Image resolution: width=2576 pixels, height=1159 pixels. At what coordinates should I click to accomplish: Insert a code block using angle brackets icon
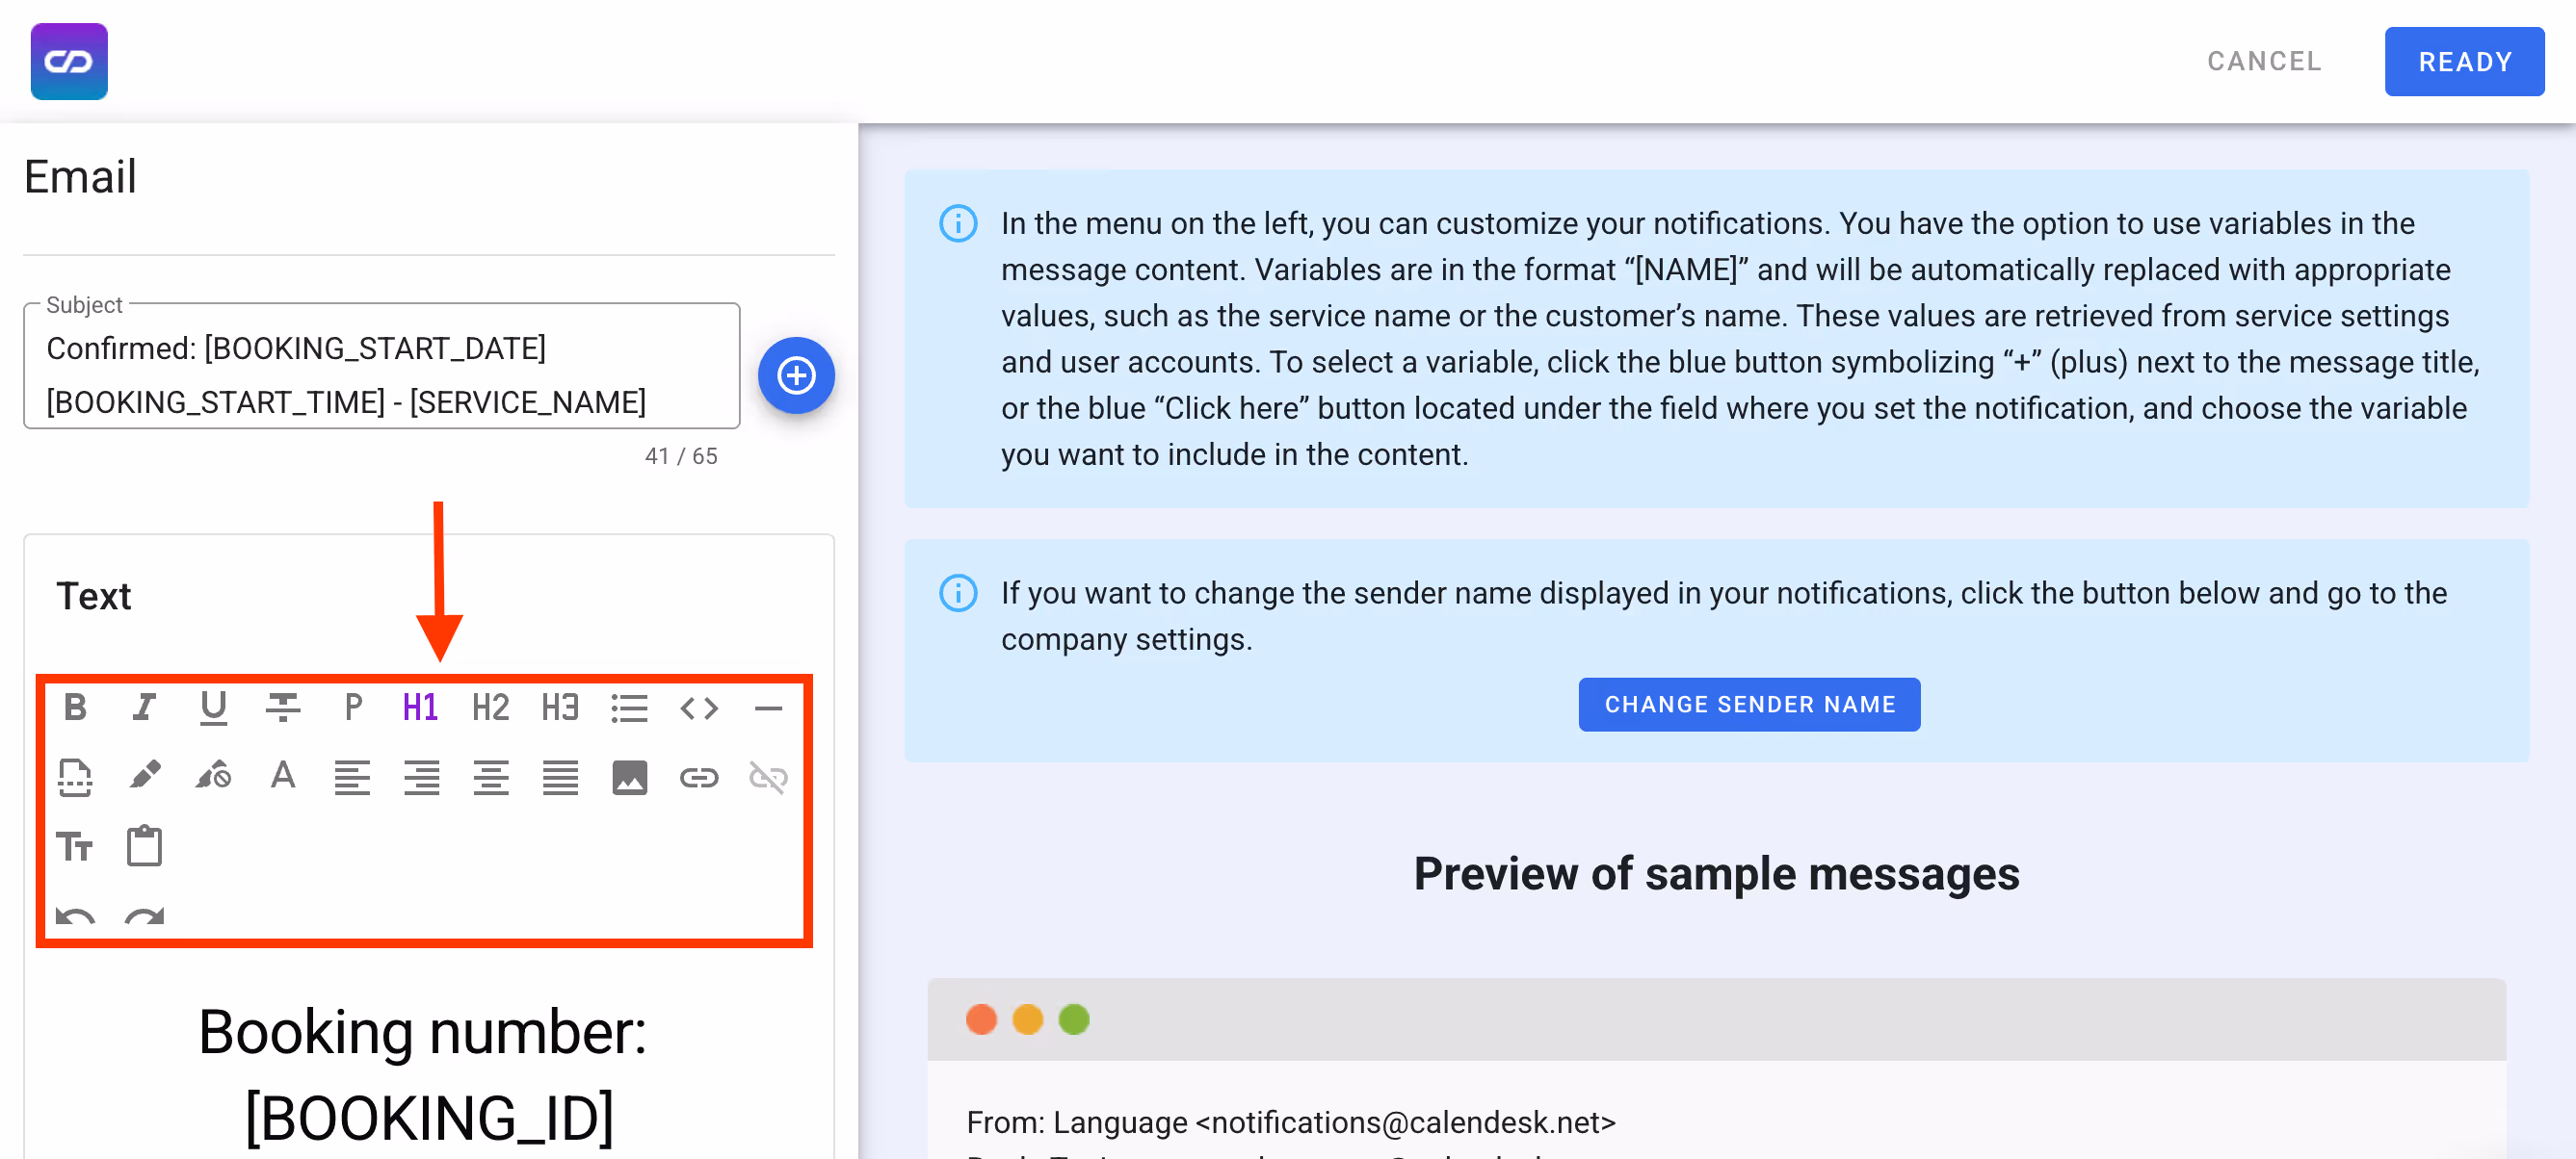tap(699, 708)
